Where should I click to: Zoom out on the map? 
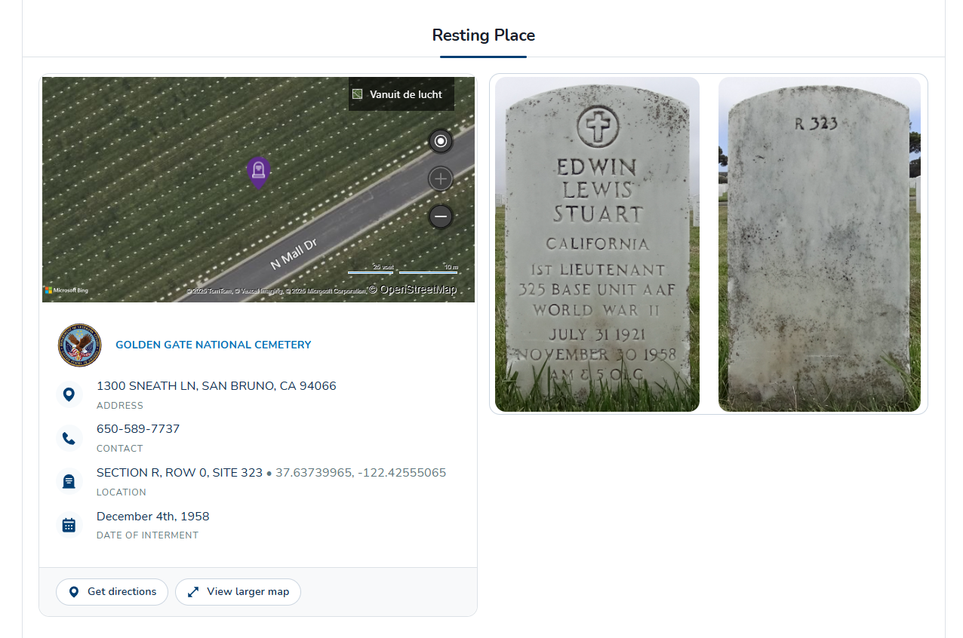tap(441, 216)
